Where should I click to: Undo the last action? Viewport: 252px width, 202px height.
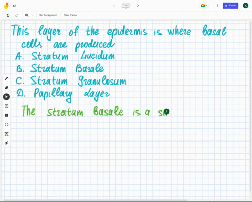click(x=8, y=15)
